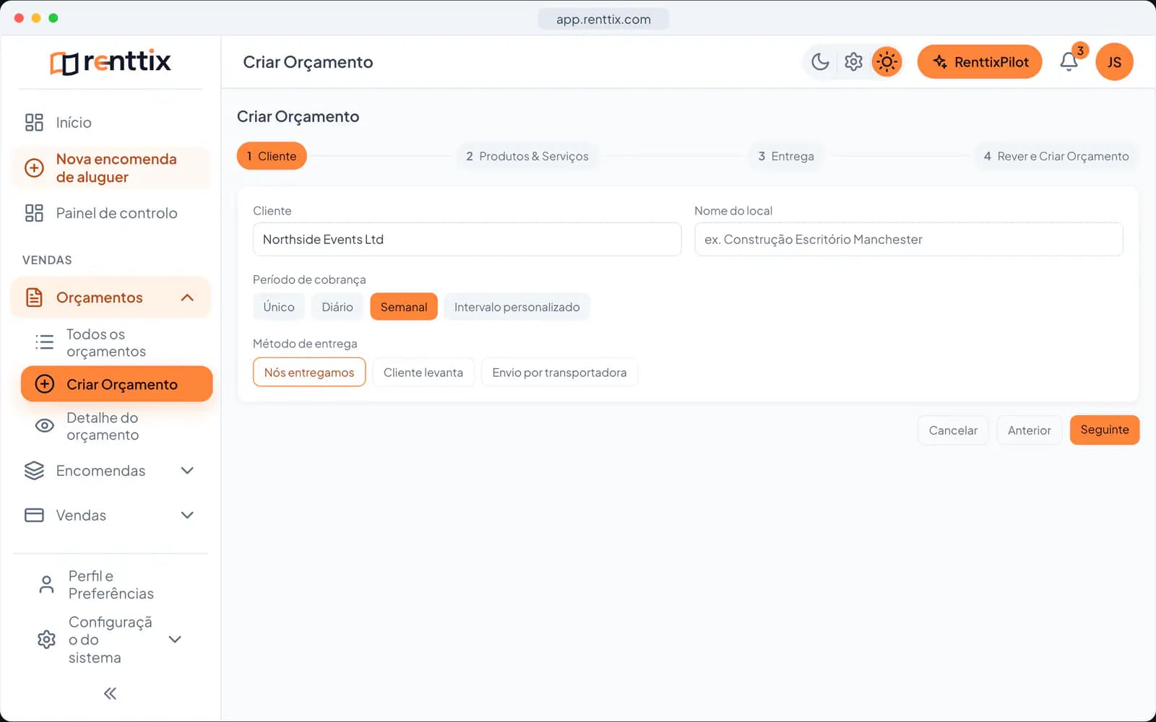This screenshot has width=1156, height=722.
Task: Expand Configuração do sistema chevron
Action: click(175, 640)
